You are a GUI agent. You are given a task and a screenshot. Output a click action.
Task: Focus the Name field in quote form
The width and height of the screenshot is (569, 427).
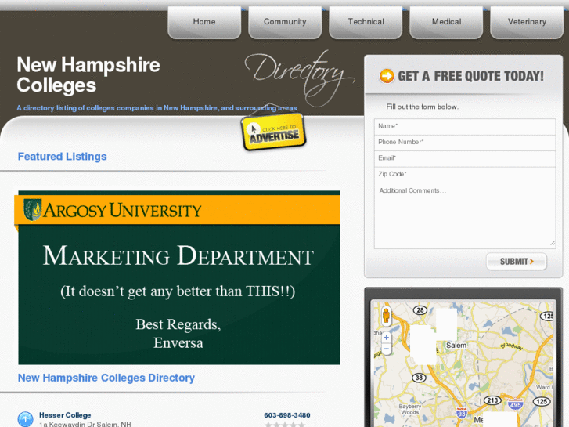point(465,126)
